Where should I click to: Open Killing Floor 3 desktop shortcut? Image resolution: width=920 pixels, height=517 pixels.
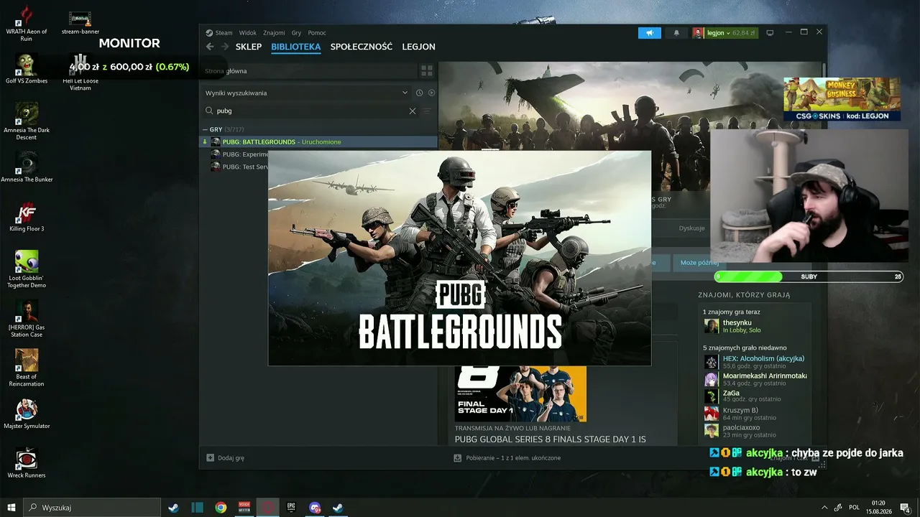pos(27,217)
